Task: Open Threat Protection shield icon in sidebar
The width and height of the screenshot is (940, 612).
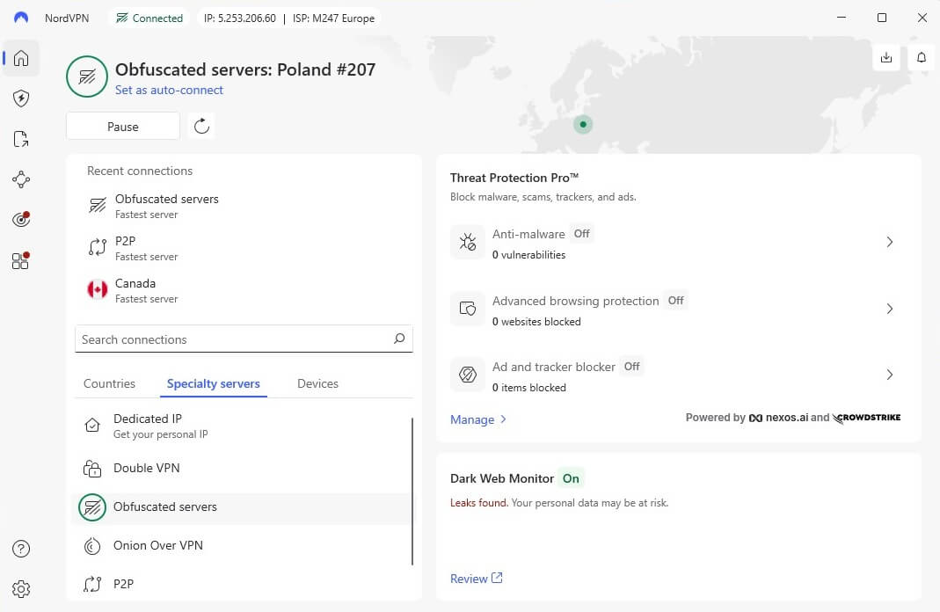Action: [x=20, y=98]
